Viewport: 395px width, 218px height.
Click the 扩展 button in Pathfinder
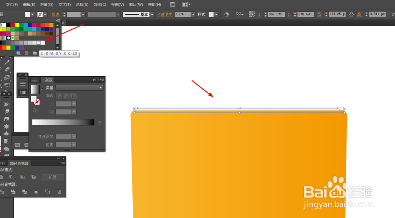[53, 177]
